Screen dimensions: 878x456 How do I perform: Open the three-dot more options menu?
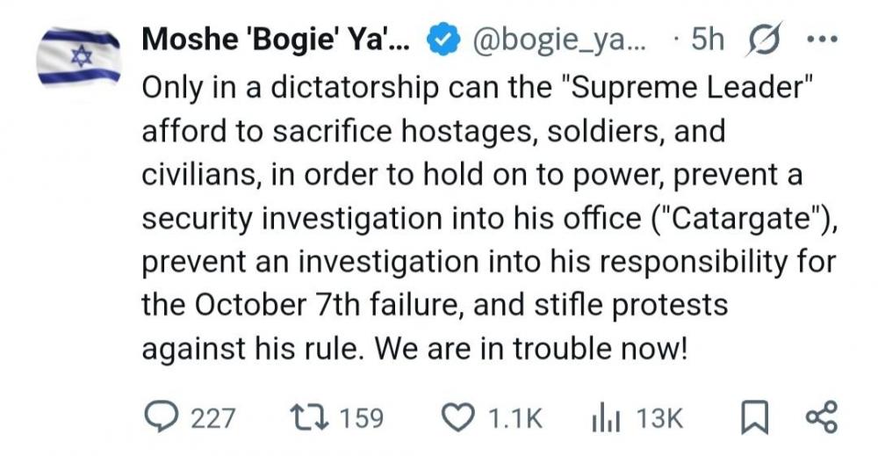(825, 41)
